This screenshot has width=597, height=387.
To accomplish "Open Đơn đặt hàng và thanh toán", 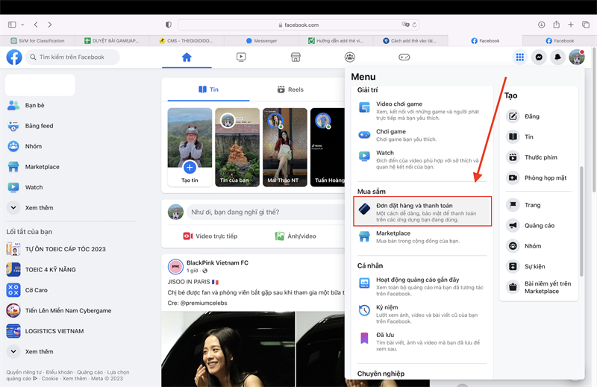I will [422, 210].
